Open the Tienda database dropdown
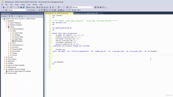 point(26,10)
